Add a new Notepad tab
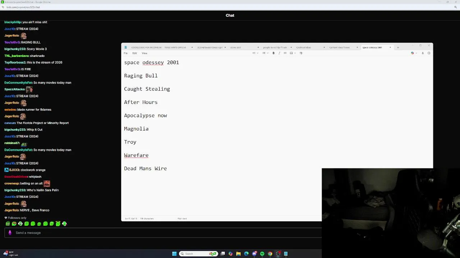This screenshot has height=258, width=460. 398,47
